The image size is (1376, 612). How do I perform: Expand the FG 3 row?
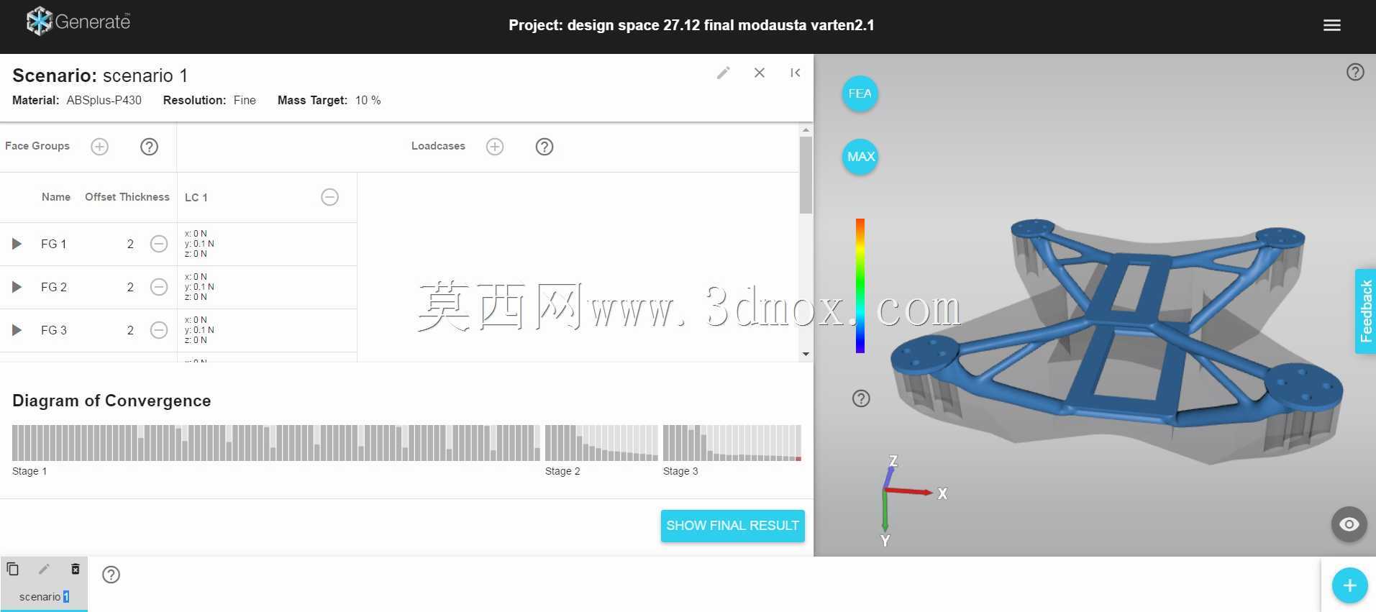click(x=17, y=330)
